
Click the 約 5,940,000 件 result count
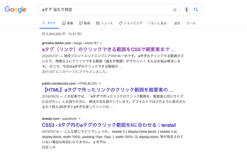pyautogui.click(x=54, y=34)
